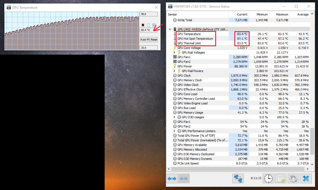Click thermometer icon beside GPU Temperature

[175, 34]
